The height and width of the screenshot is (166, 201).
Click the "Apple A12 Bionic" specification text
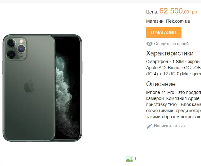pos(163,68)
